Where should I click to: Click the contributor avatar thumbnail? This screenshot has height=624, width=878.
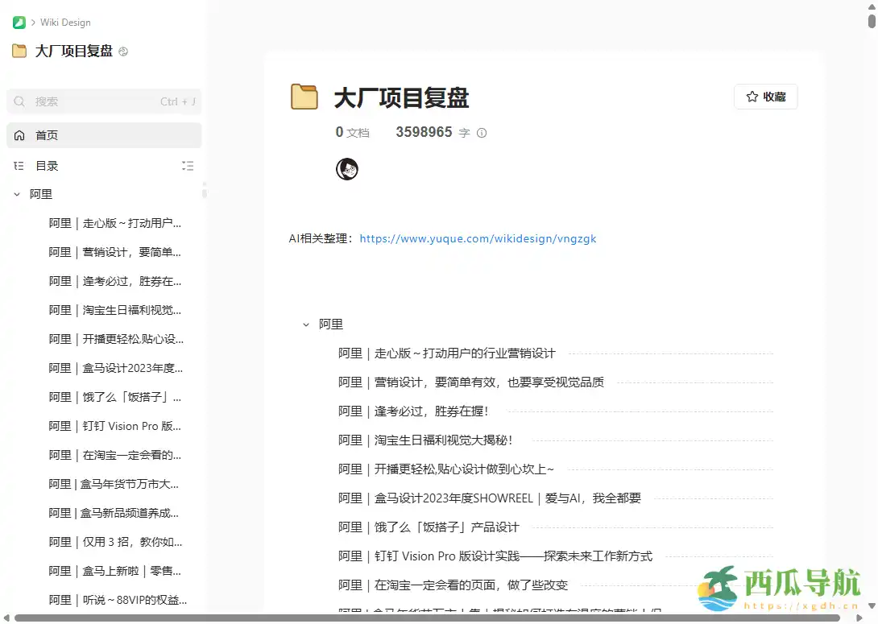coord(346,168)
